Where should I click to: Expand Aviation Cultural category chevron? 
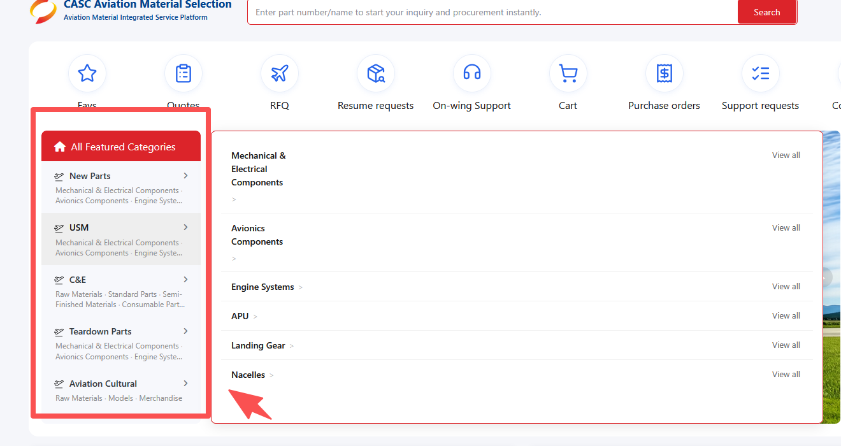[x=185, y=383]
